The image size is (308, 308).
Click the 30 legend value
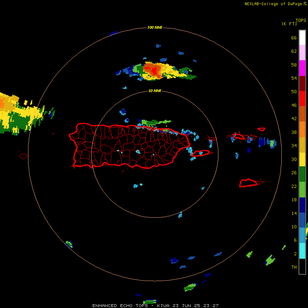point(294,159)
